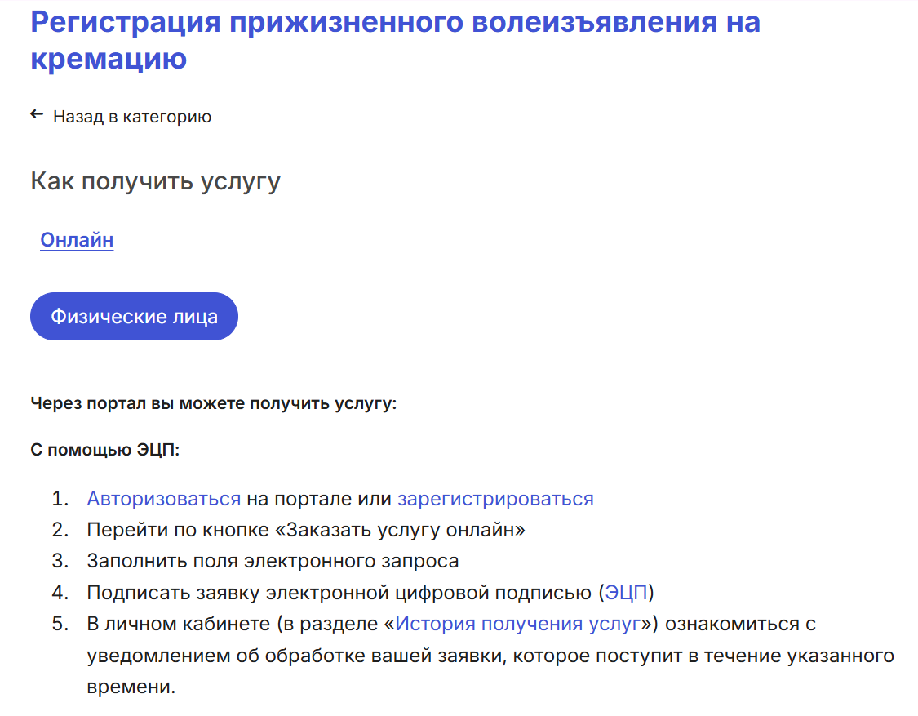Click step three "Заполнить поля электронного запроса"
Screen dimensions: 918x716
pos(273,561)
